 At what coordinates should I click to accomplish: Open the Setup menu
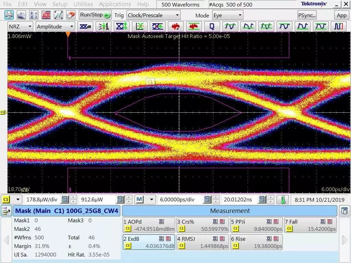[60, 4]
